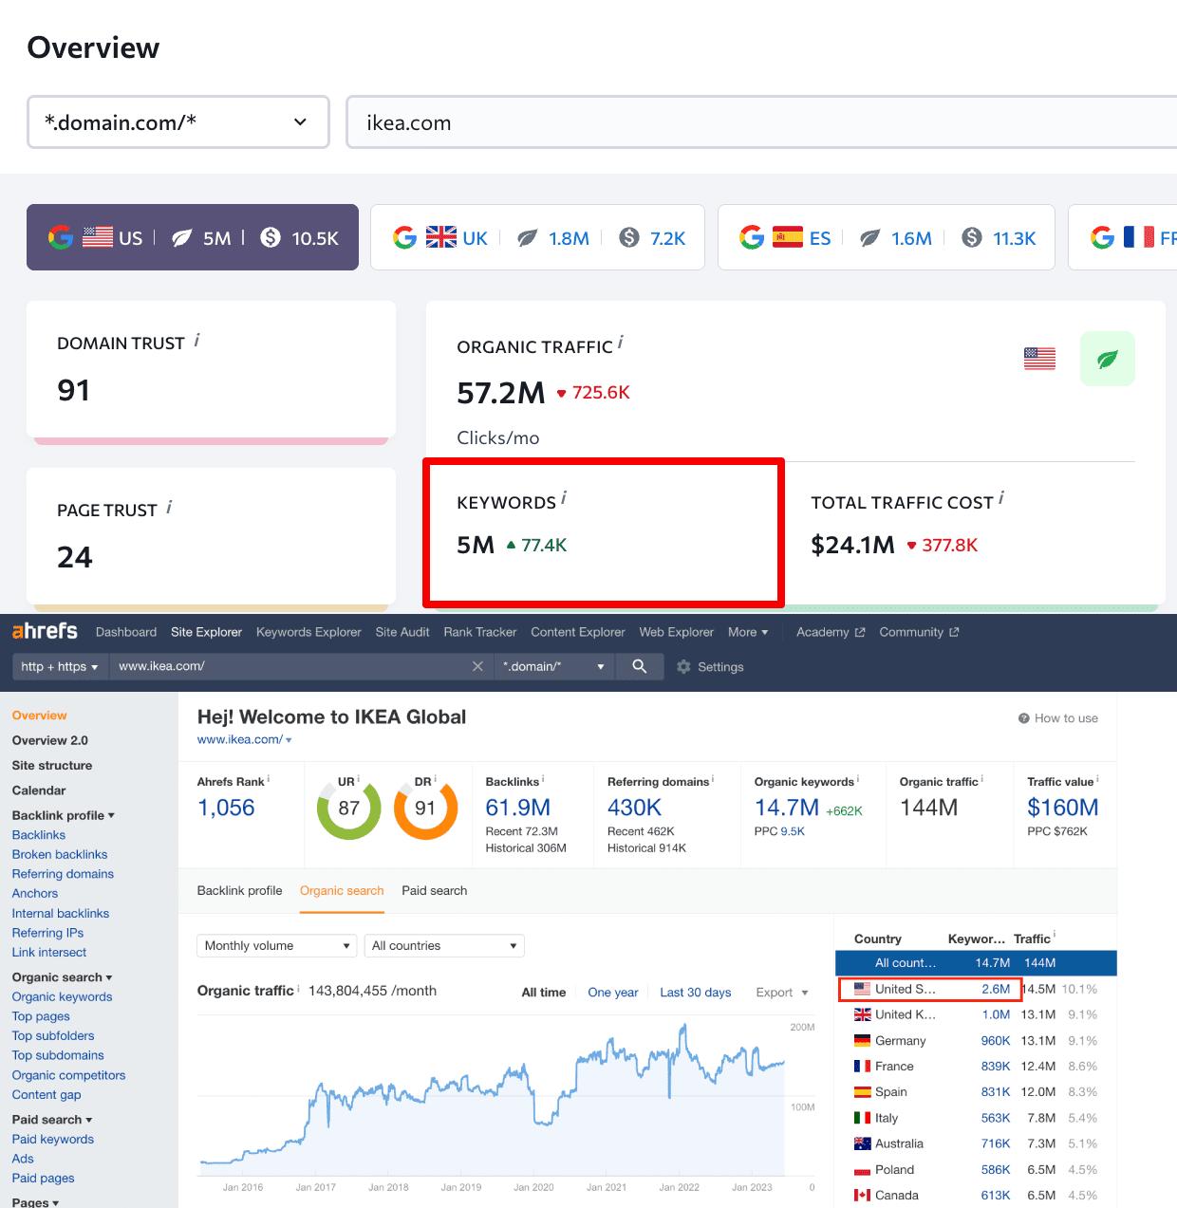This screenshot has height=1208, width=1177.
Task: Open Content Explorer in top nav
Action: (578, 632)
